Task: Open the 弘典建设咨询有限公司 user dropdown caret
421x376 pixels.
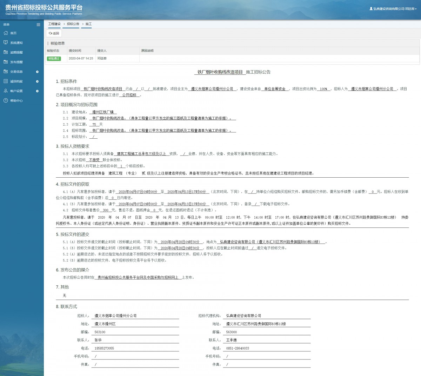Action: (x=416, y=9)
